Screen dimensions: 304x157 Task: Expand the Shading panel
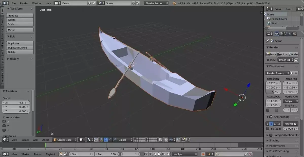pos(274,141)
